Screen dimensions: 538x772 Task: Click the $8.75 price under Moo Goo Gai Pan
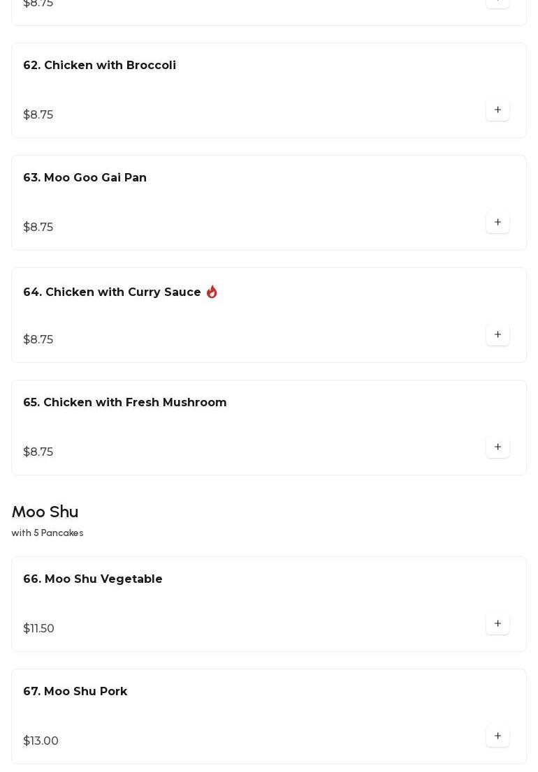click(38, 227)
